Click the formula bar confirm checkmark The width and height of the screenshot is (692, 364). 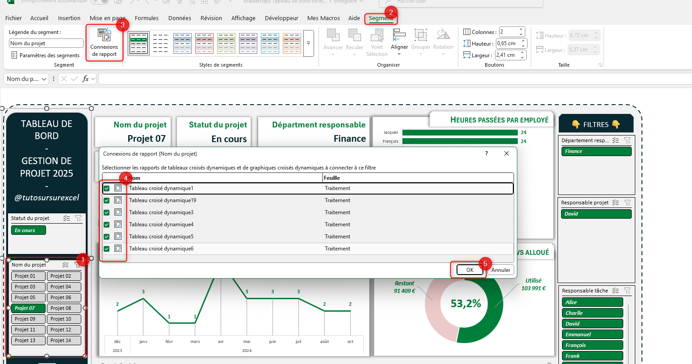tap(75, 79)
